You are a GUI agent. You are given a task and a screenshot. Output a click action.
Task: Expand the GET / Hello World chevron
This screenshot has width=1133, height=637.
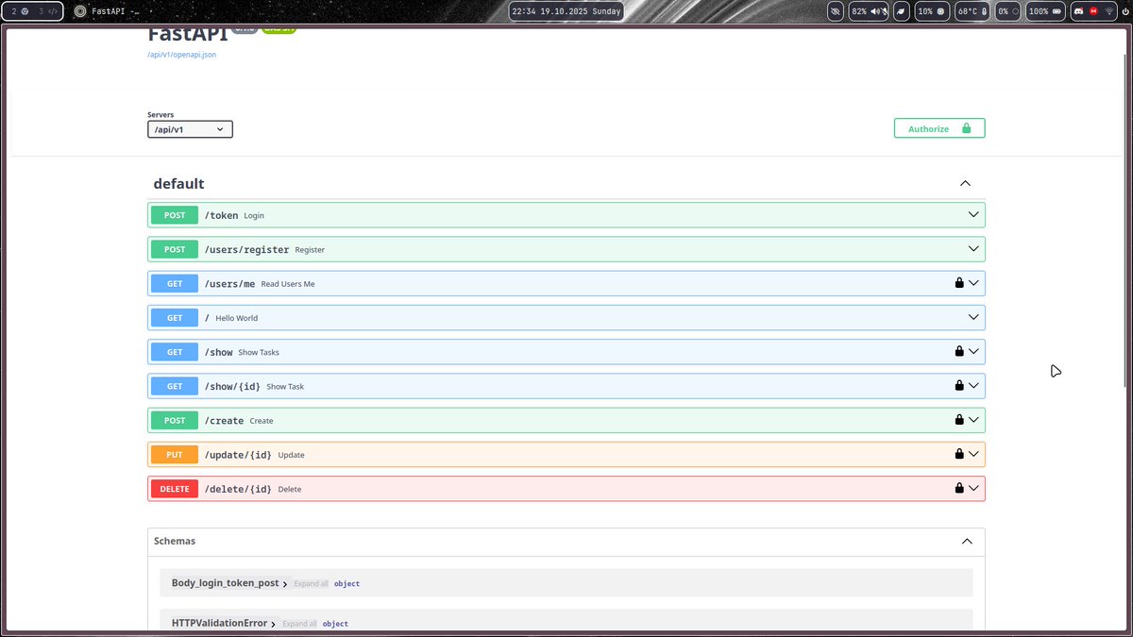(973, 317)
